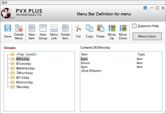Click the Copy toolbar icon
Screen dimensions: 166x114
click(89, 28)
